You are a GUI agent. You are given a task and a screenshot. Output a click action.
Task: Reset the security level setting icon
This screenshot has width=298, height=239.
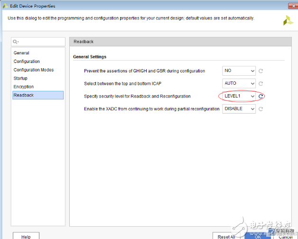click(x=261, y=96)
